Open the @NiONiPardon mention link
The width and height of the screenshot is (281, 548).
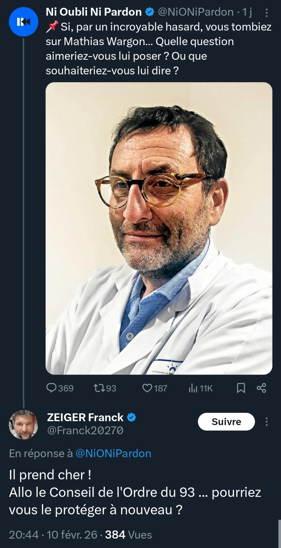(x=113, y=453)
